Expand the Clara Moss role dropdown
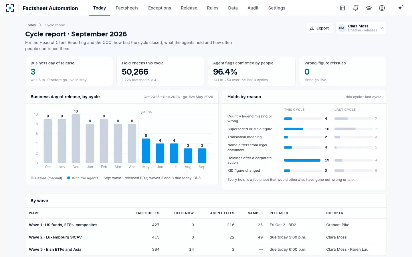 [x=361, y=28]
